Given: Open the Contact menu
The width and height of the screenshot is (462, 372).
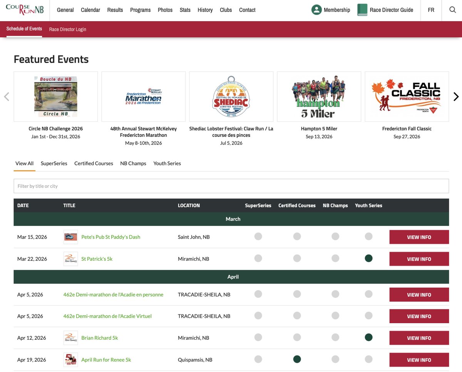Looking at the screenshot, I should click(x=247, y=10).
